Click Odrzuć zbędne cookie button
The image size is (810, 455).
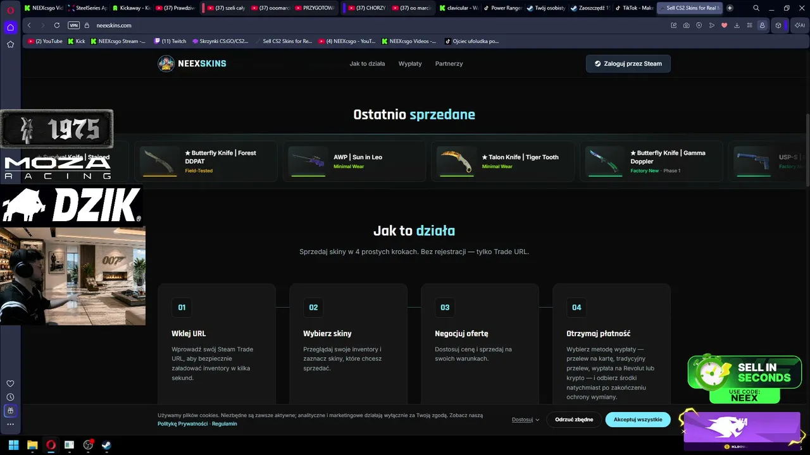[x=574, y=420]
